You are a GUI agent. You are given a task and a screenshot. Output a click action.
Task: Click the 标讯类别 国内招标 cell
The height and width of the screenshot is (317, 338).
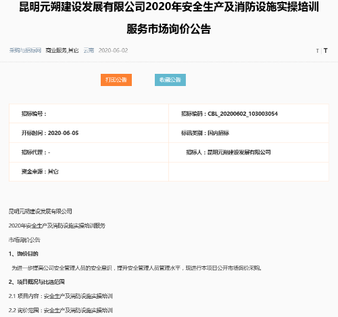[249, 133]
